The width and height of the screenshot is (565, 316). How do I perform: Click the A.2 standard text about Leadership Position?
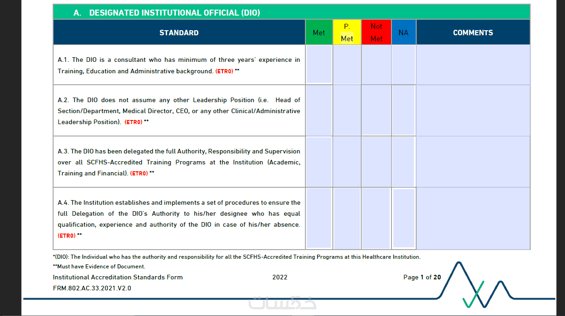(x=179, y=111)
